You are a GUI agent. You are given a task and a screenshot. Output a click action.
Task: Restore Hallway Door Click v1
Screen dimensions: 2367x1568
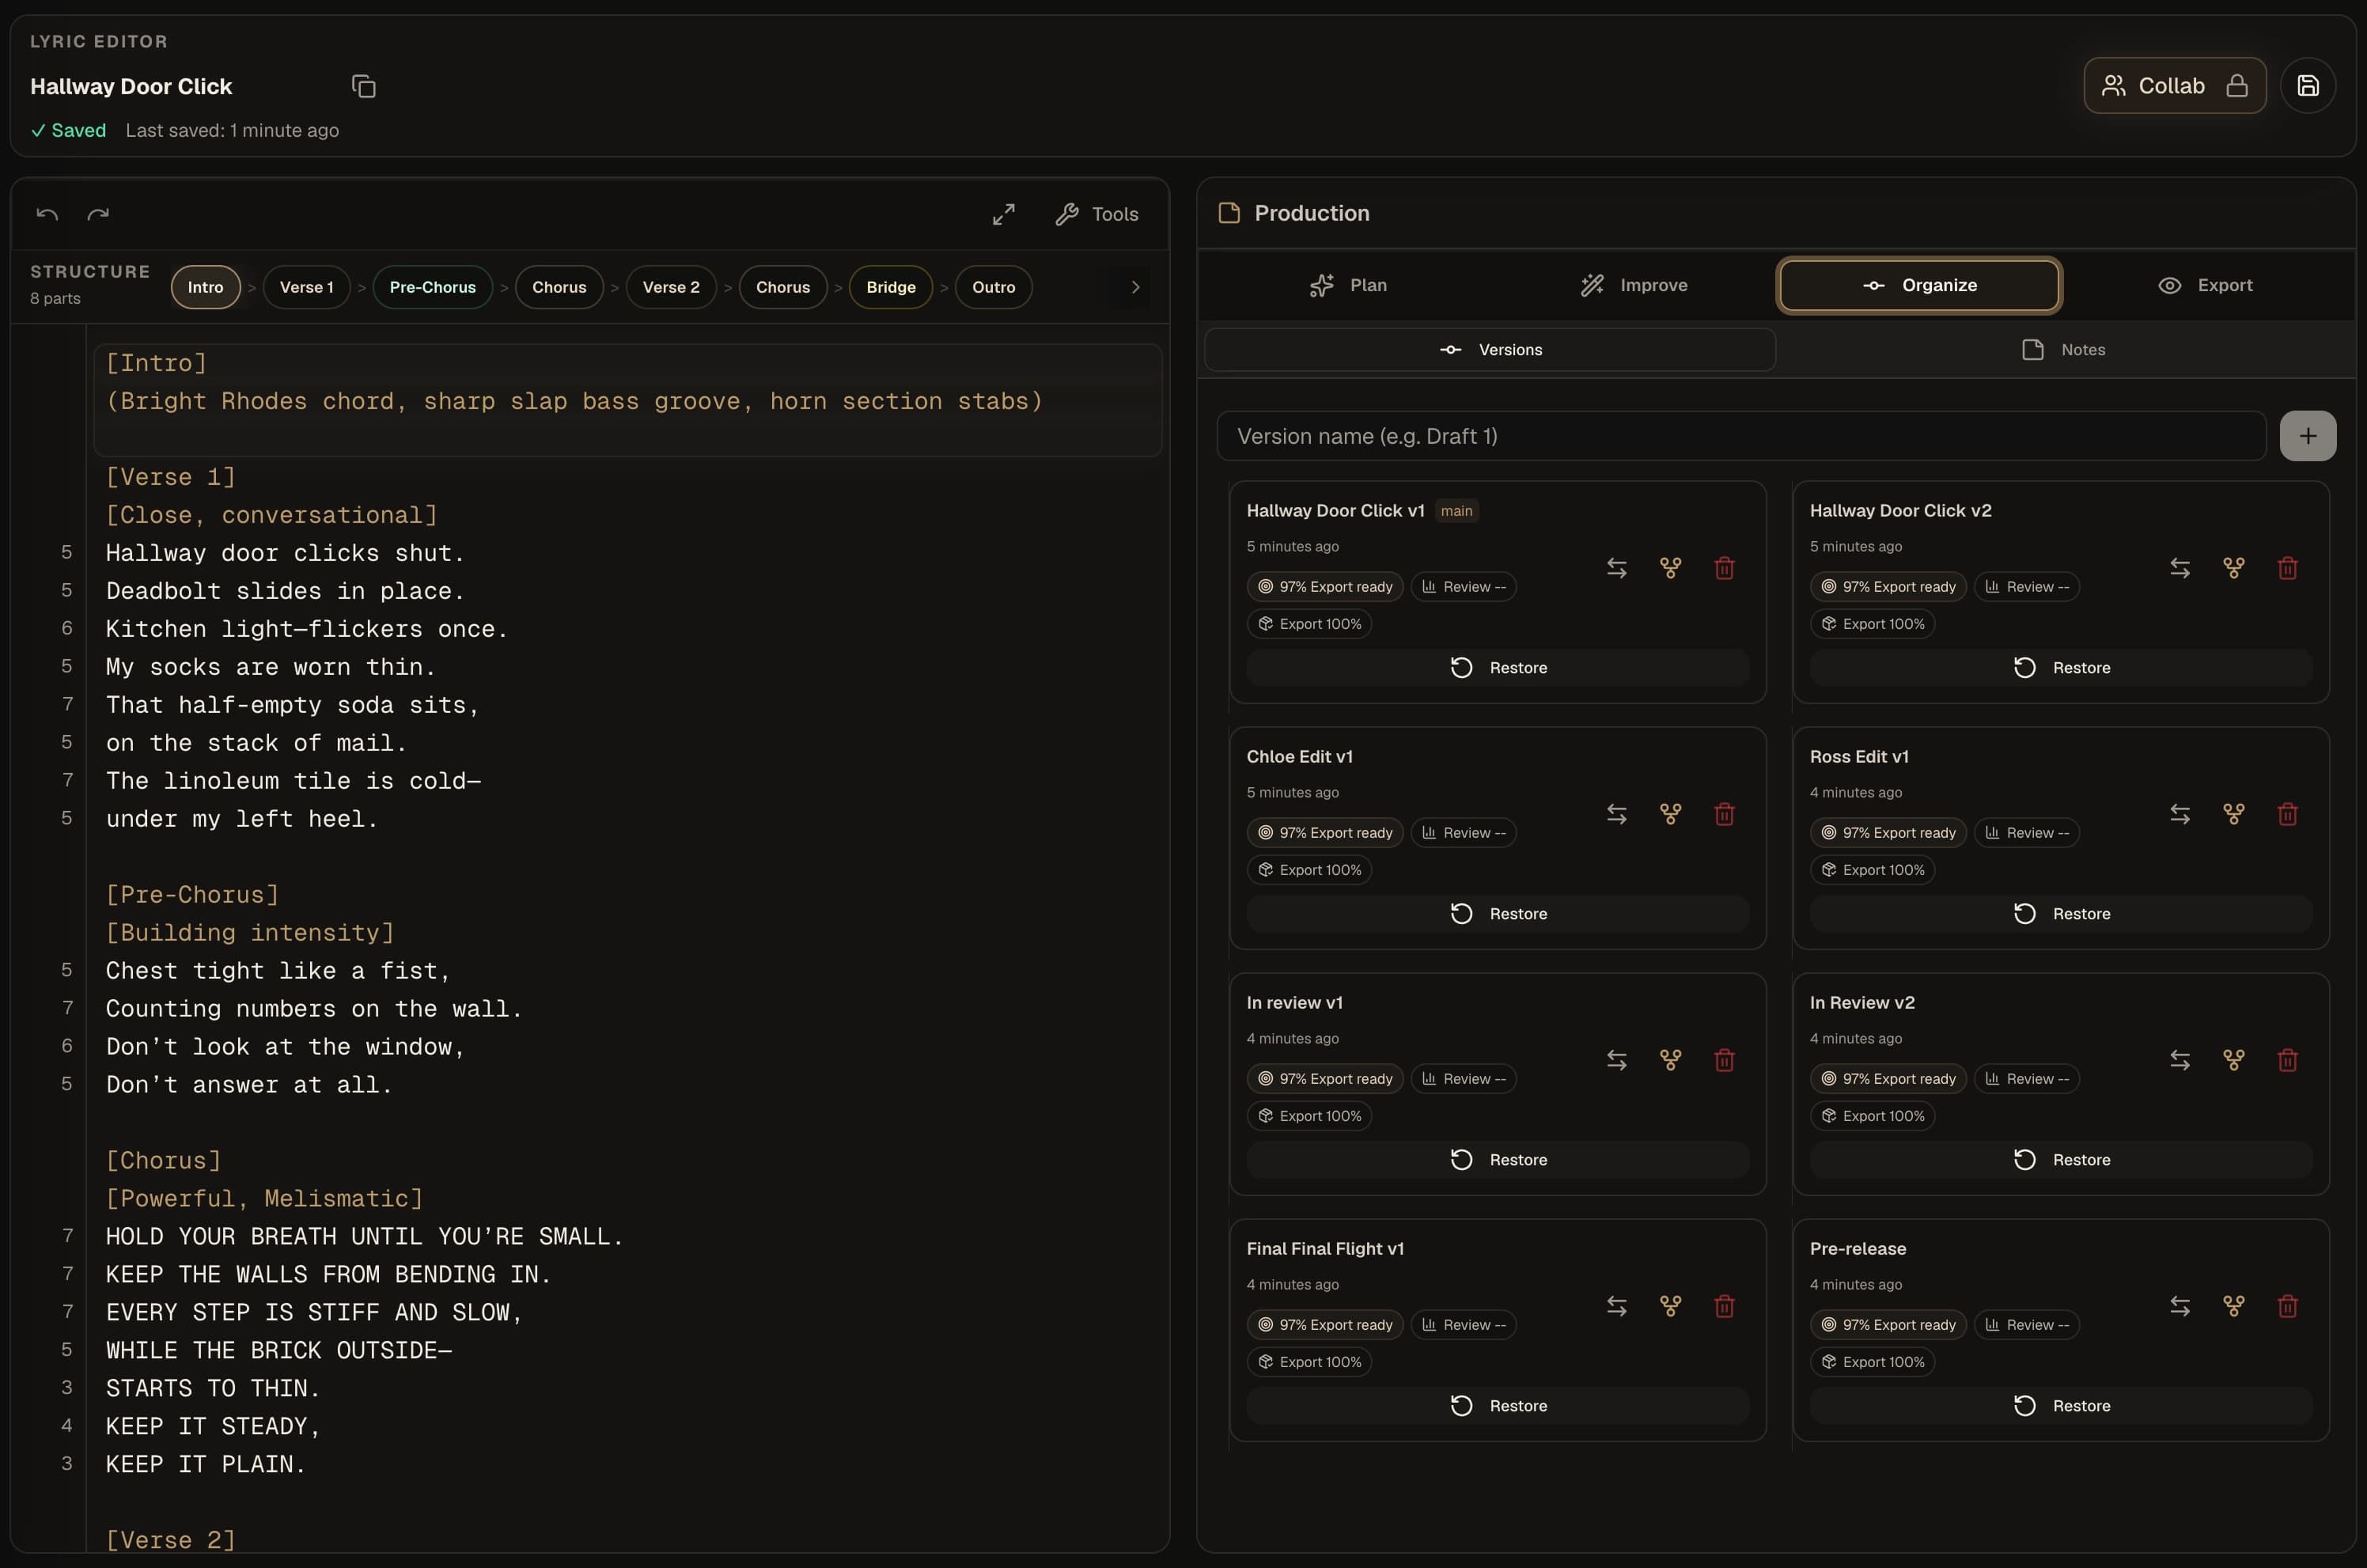1498,667
